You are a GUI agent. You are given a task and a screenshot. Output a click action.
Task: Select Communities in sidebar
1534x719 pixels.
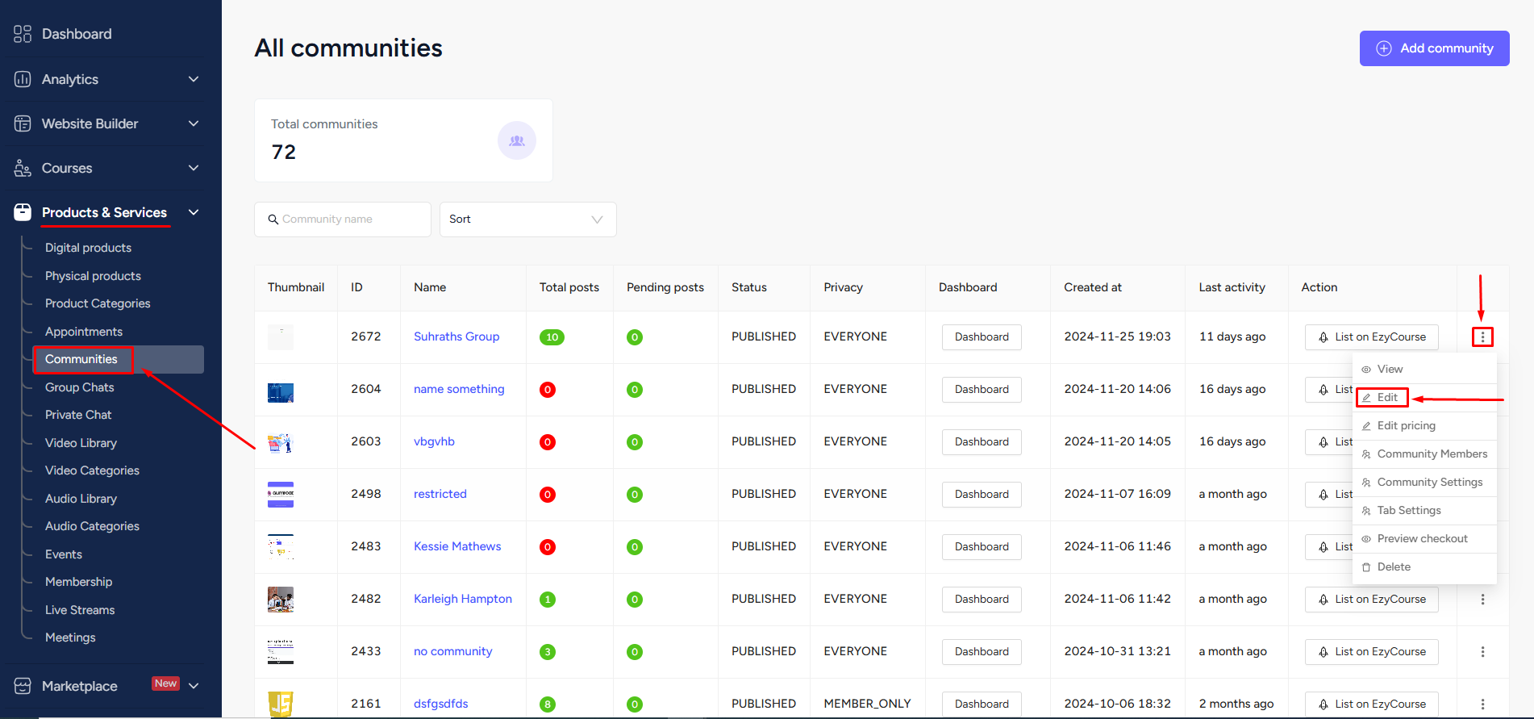pyautogui.click(x=119, y=359)
